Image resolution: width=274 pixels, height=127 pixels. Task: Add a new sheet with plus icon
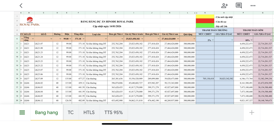(252, 113)
